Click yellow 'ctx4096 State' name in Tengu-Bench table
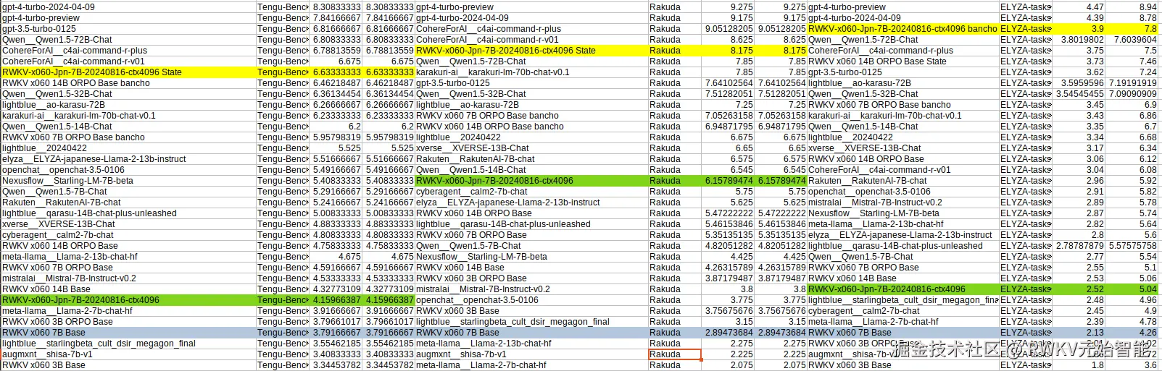The image size is (1162, 371). click(128, 72)
